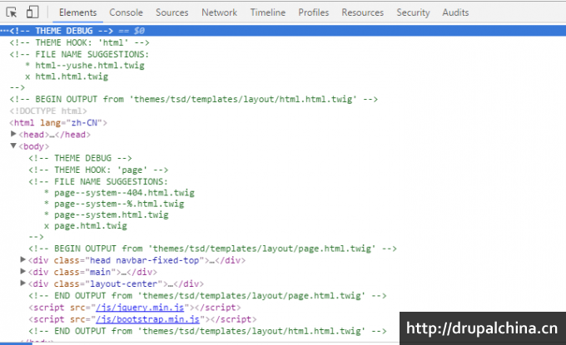The image size is (566, 345).
Task: Expand the div class head navbar-fixed-top node
Action: (x=22, y=259)
